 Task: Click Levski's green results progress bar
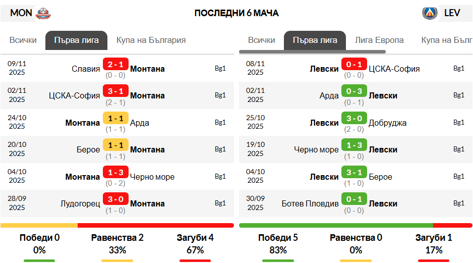356,226
